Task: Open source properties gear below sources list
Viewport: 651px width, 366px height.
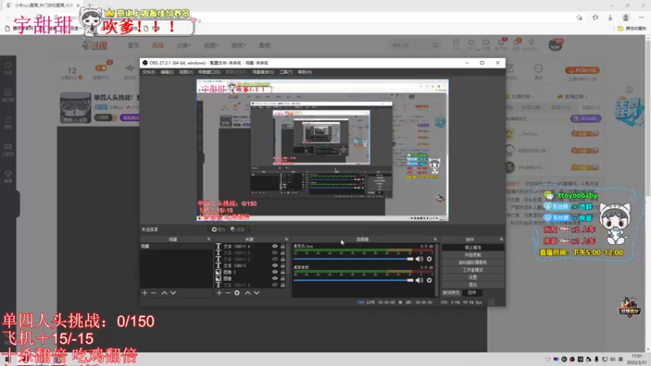Action: (x=237, y=293)
